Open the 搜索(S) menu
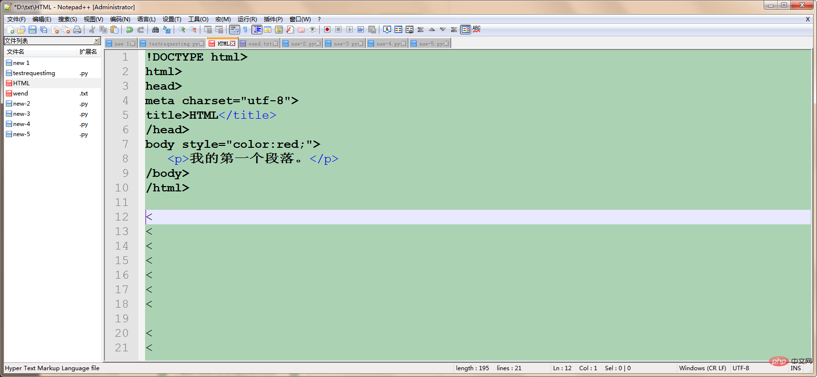 [x=67, y=19]
